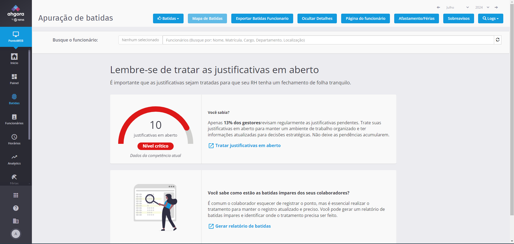Click the company building icon
Screen dimensions: 514x244
16,221
